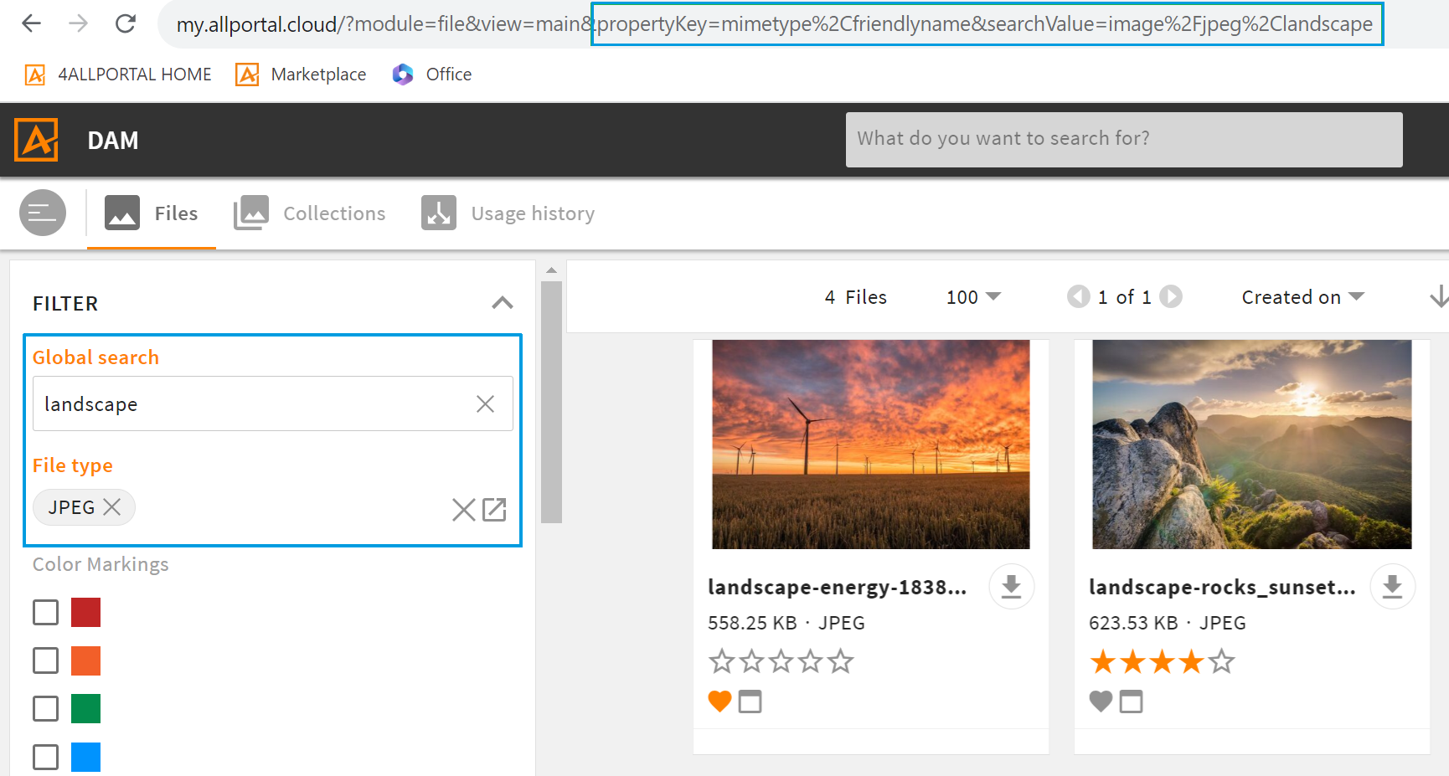Open the Marketplace bookmark
1449x776 pixels.
click(302, 75)
